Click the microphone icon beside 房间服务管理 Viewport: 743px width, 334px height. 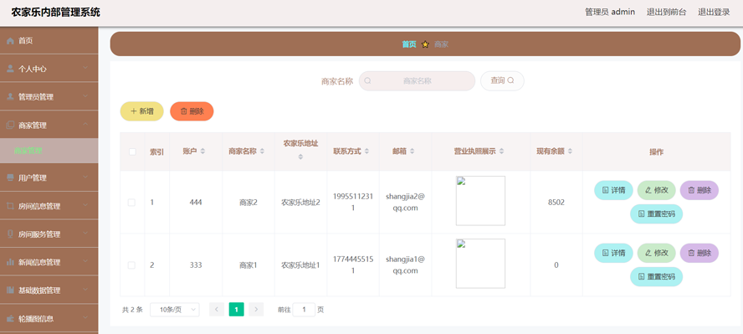tap(10, 234)
